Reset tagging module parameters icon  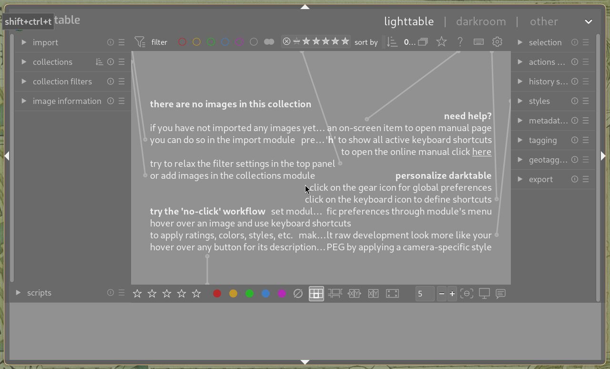(575, 140)
